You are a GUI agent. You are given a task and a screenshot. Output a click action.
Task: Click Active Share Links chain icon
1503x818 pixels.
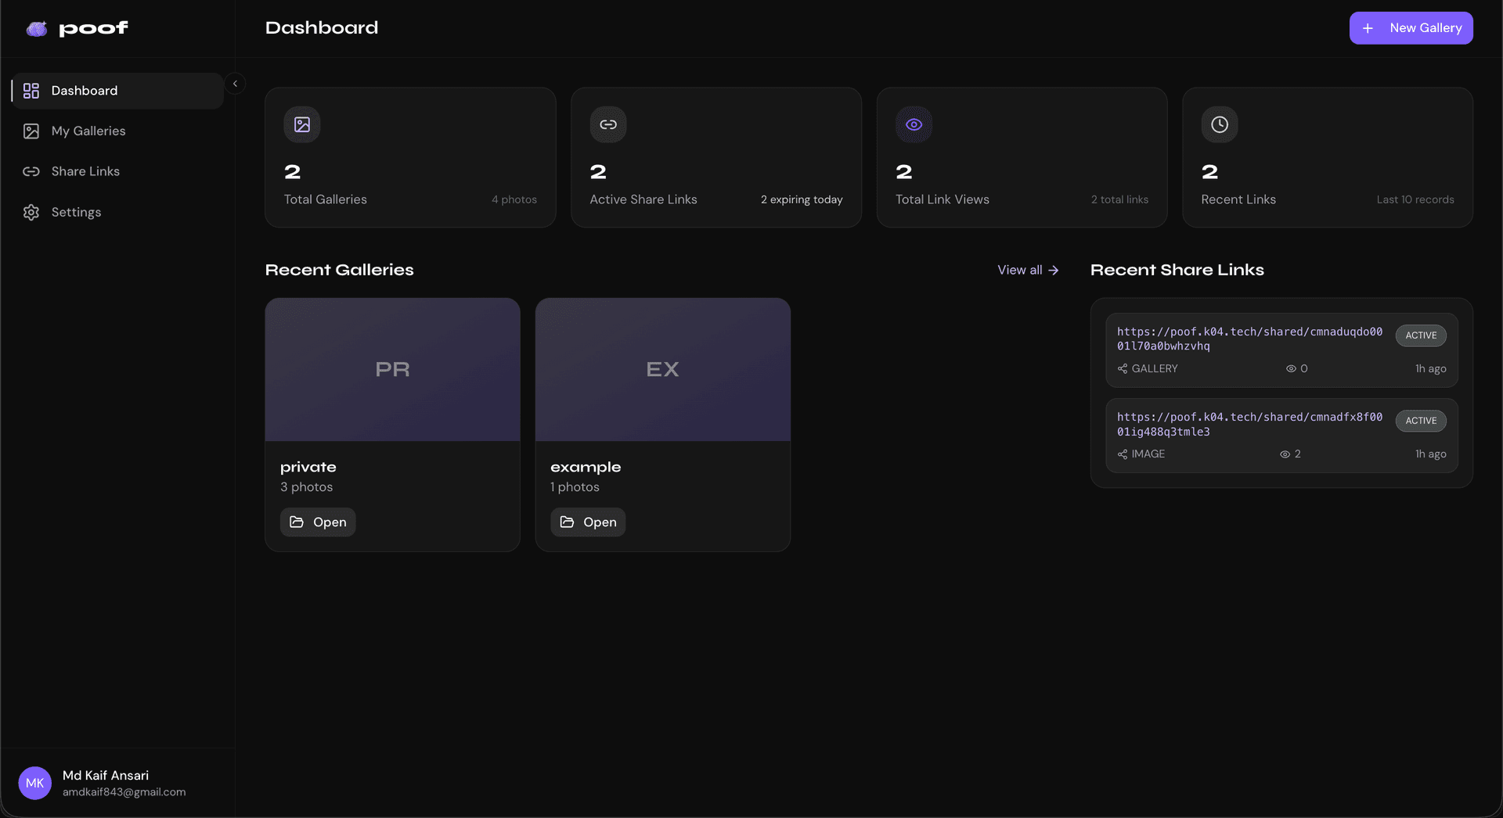point(608,124)
